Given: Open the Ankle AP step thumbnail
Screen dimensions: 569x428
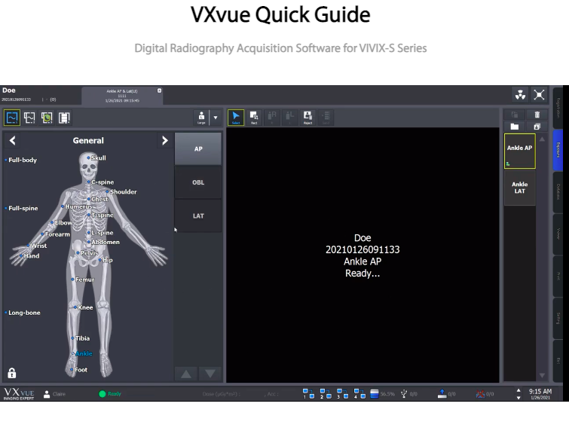Looking at the screenshot, I should tap(520, 151).
